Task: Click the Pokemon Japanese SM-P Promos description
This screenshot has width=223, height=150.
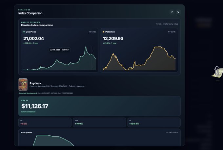Action: point(57,86)
